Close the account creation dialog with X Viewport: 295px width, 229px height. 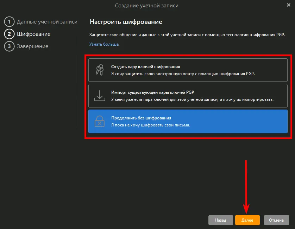(289, 5)
